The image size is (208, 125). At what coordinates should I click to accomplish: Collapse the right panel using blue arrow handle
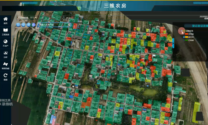tap(173, 43)
